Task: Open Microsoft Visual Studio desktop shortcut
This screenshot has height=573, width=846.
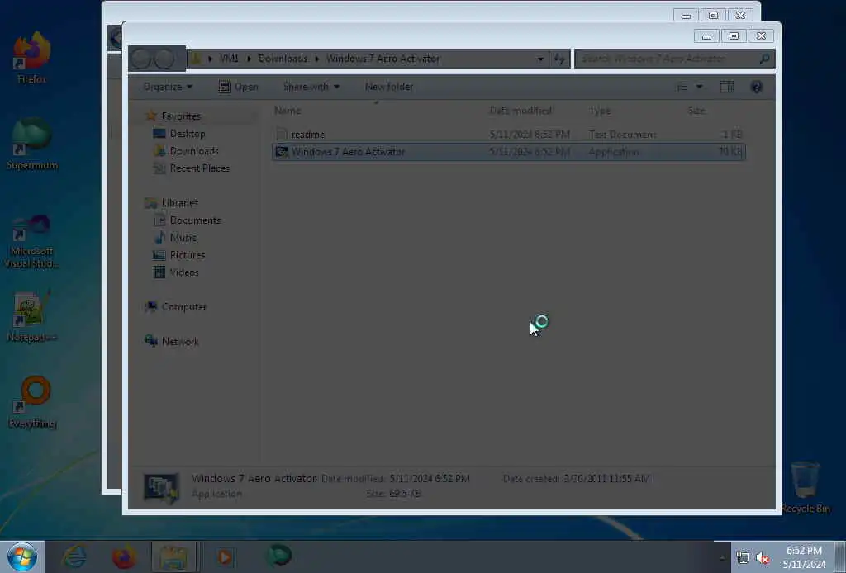Action: (x=32, y=240)
